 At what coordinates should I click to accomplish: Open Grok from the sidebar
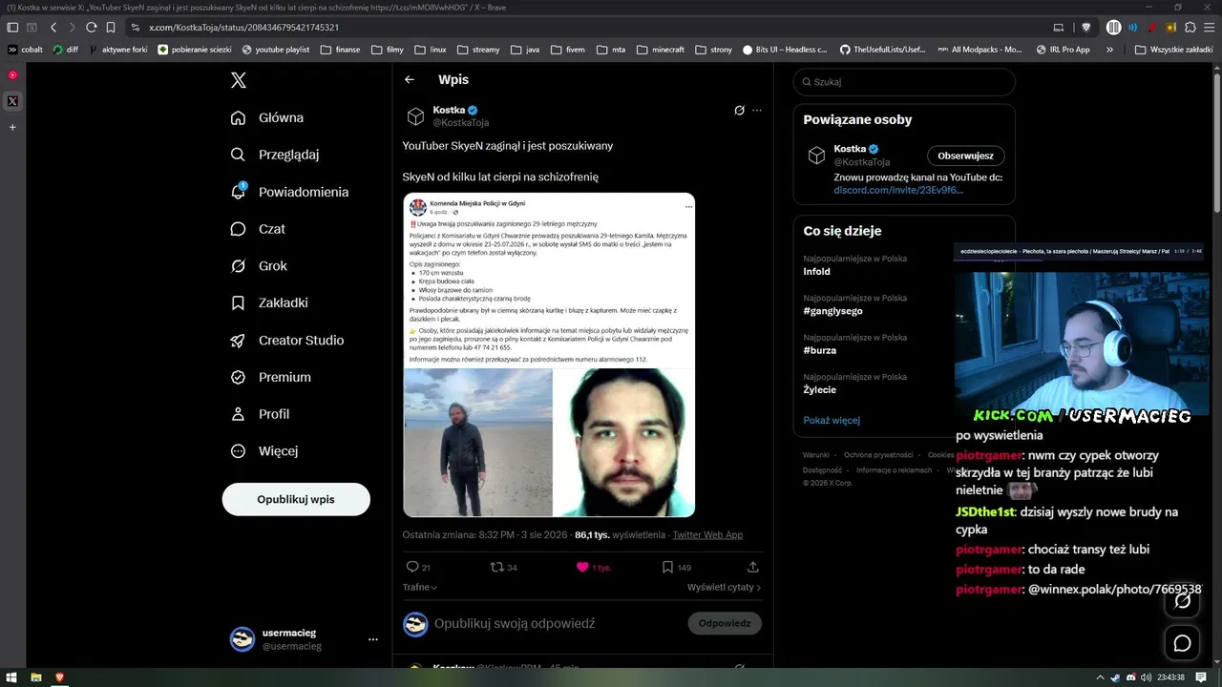259,265
